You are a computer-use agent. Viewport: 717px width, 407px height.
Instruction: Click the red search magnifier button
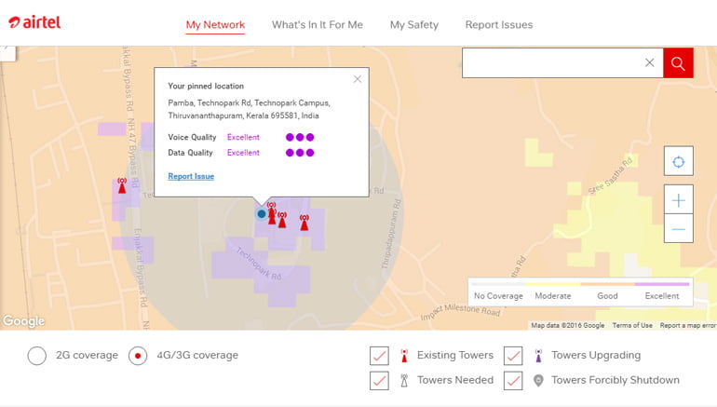click(678, 62)
